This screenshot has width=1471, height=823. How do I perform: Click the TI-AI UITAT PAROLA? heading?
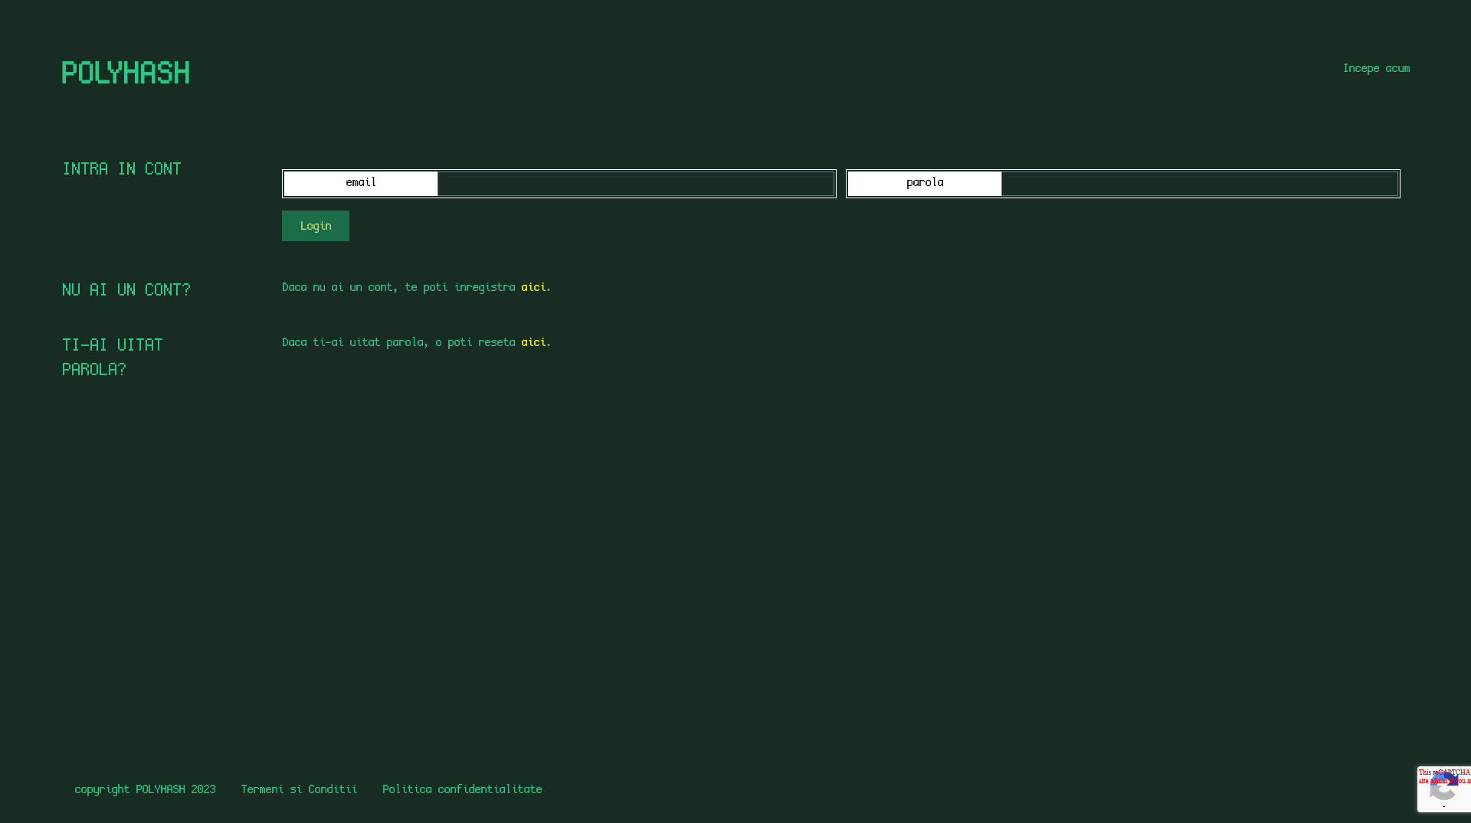click(x=113, y=357)
